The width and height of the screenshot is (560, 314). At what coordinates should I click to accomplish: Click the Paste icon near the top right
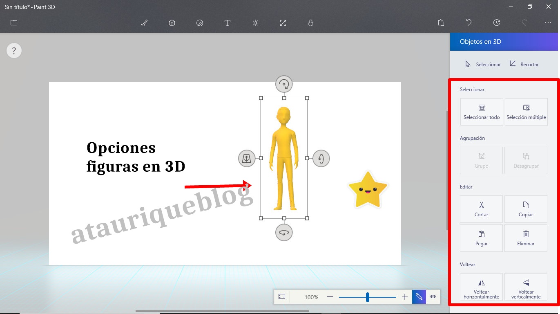pos(441,23)
